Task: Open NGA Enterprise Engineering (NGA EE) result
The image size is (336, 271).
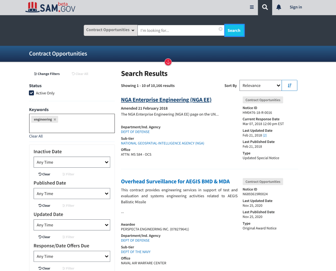Action: pyautogui.click(x=166, y=100)
